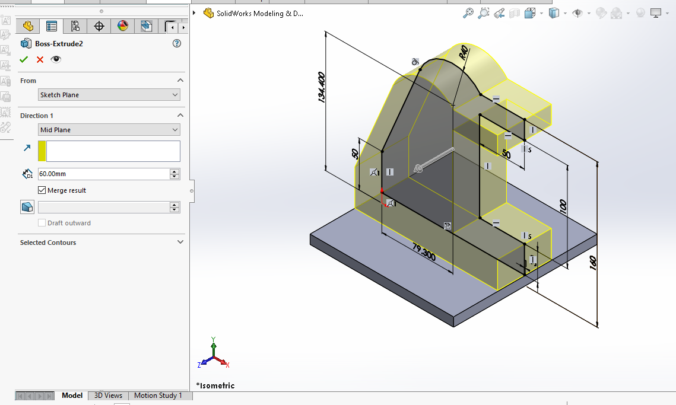This screenshot has width=676, height=405.
Task: Click the Zoom to Area icon
Action: [x=484, y=13]
